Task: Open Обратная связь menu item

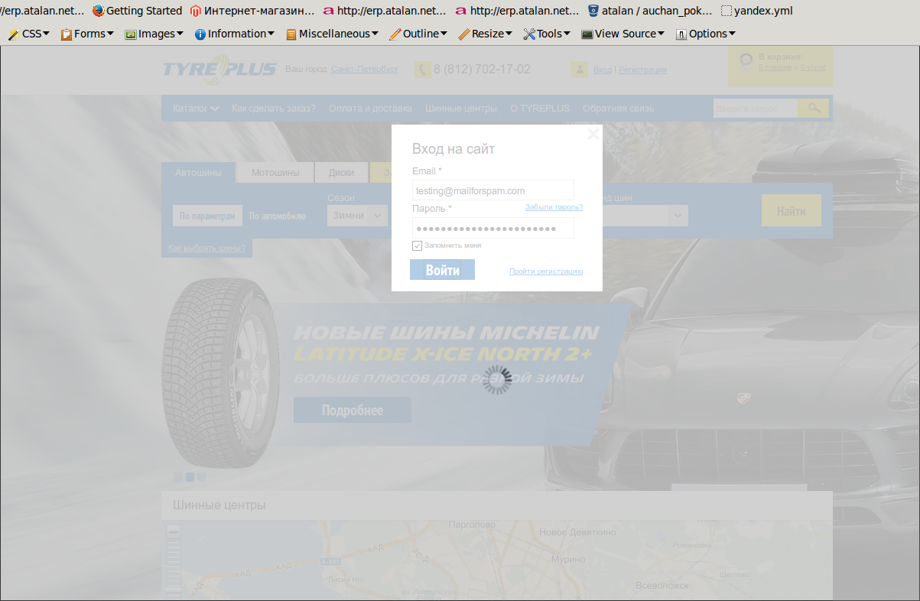Action: click(619, 109)
